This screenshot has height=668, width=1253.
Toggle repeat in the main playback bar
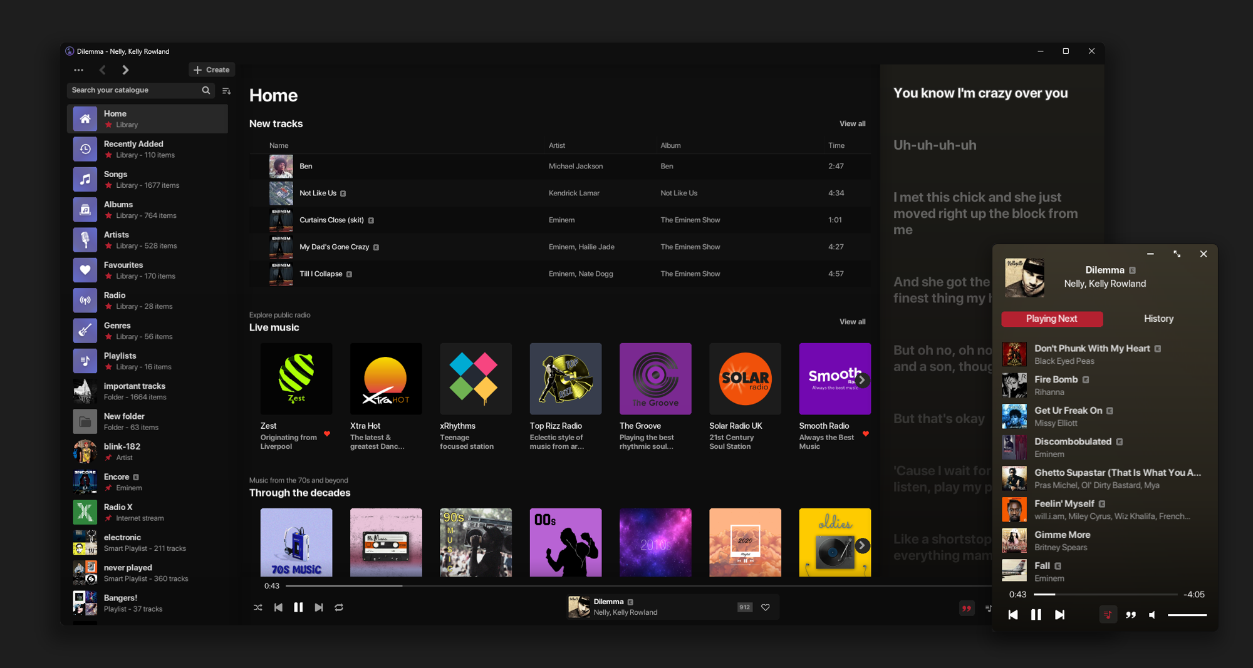[x=339, y=607]
